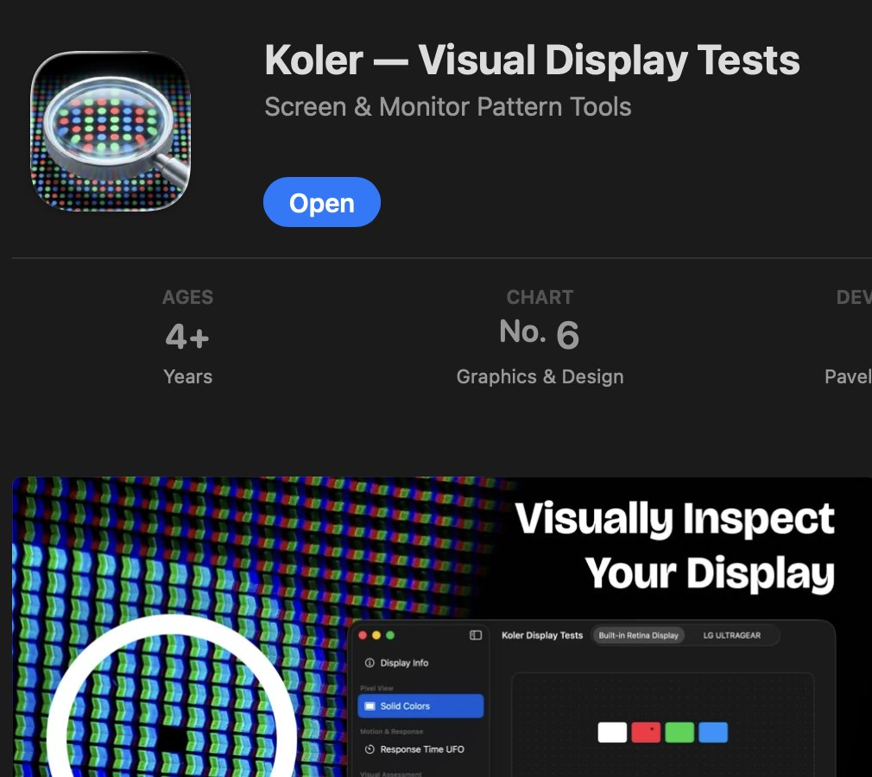
Task: Click the Koler Display Tests window title
Action: pos(542,635)
